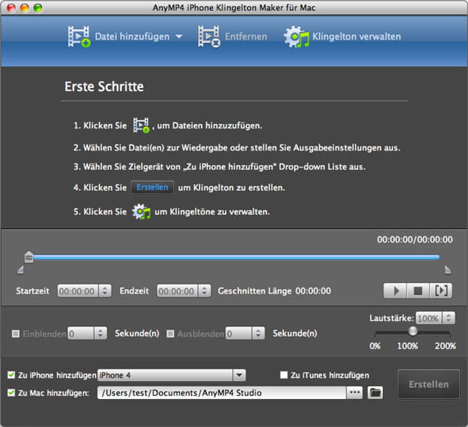This screenshot has width=468, height=427.
Task: Click the output path field
Action: pos(222,393)
